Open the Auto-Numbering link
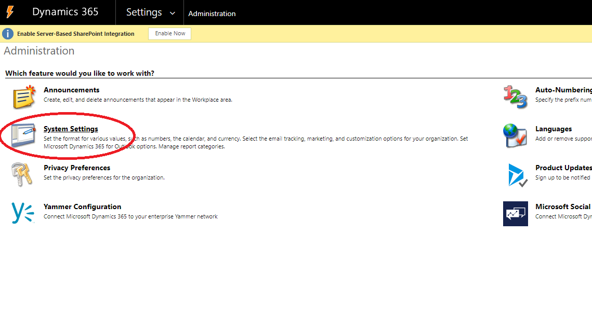 click(563, 90)
